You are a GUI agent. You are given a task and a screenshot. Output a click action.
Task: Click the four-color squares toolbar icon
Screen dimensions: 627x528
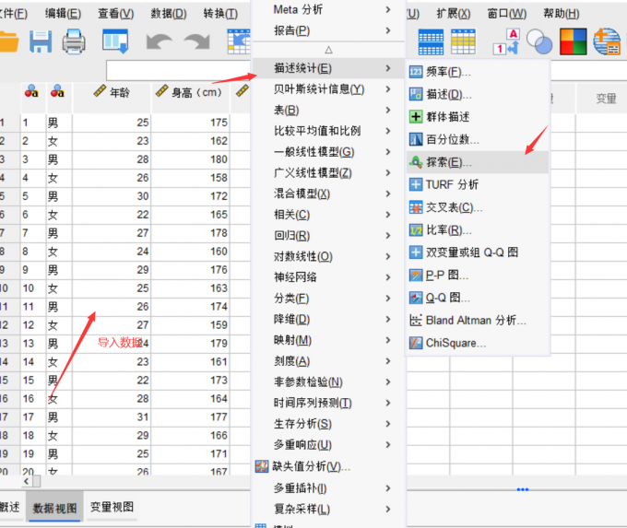574,41
